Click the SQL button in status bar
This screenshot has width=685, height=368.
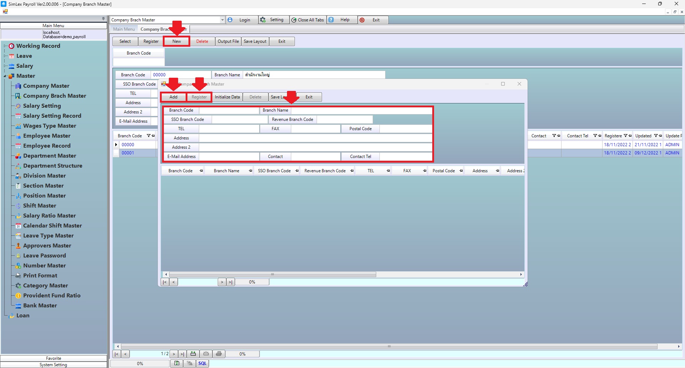[x=202, y=363]
